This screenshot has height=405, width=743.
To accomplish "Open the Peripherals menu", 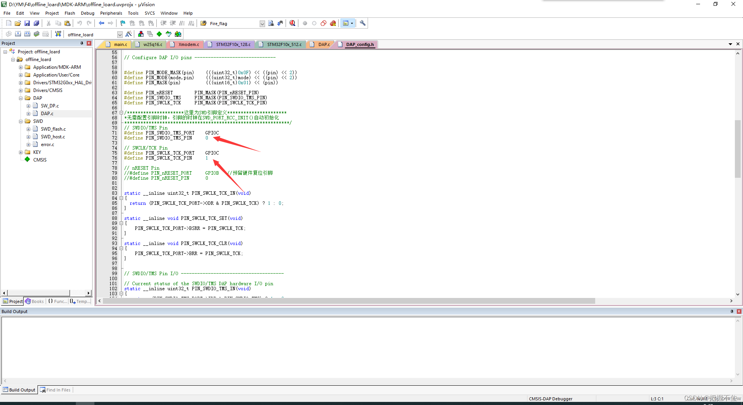I will click(111, 13).
